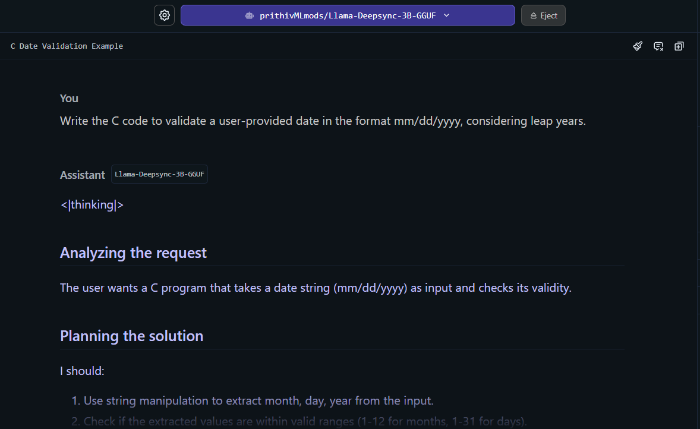Screen dimensions: 700x429
Task: Click the Assistant sender label
Action: point(83,175)
